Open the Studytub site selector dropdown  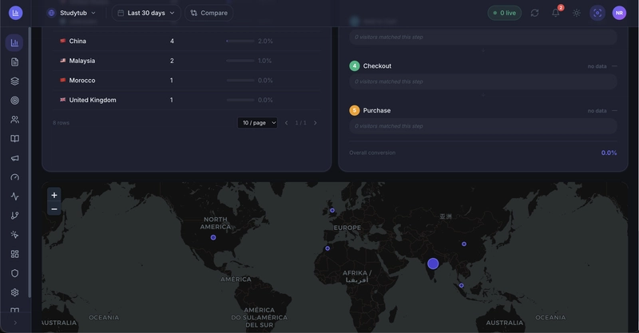coord(72,13)
